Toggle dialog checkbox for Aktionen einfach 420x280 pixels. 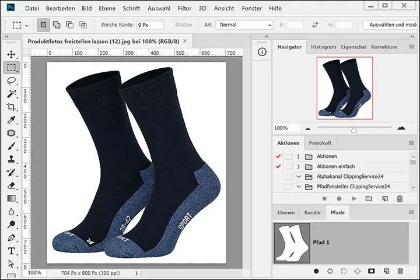[289, 167]
